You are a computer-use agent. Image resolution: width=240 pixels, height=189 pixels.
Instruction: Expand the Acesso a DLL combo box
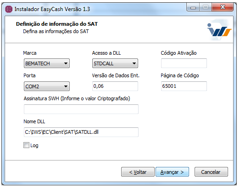click(115, 63)
